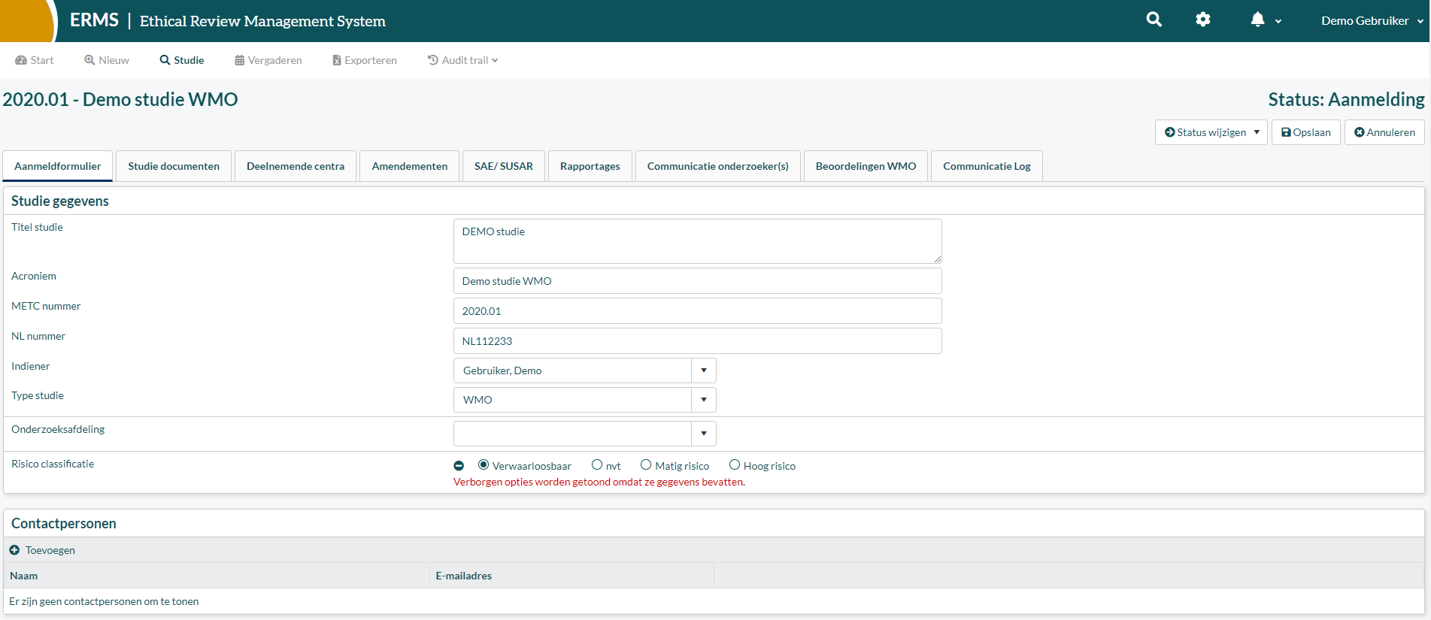Click the search magnifier icon in header

[1154, 20]
